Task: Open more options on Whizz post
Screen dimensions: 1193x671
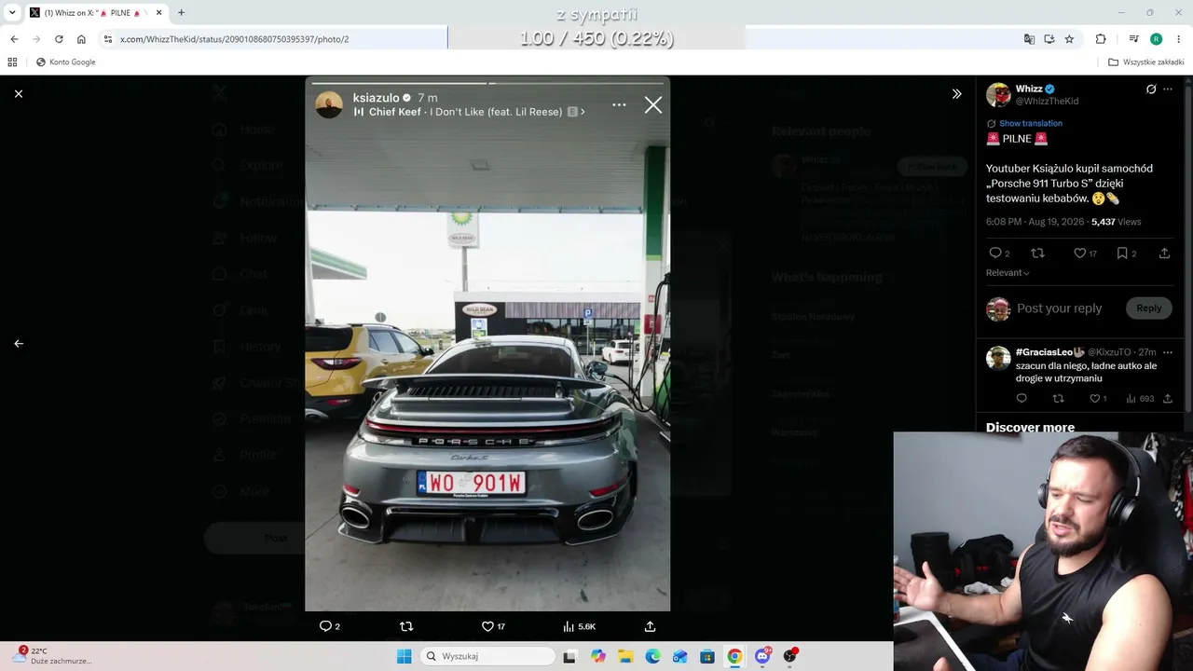Action: tap(1168, 89)
